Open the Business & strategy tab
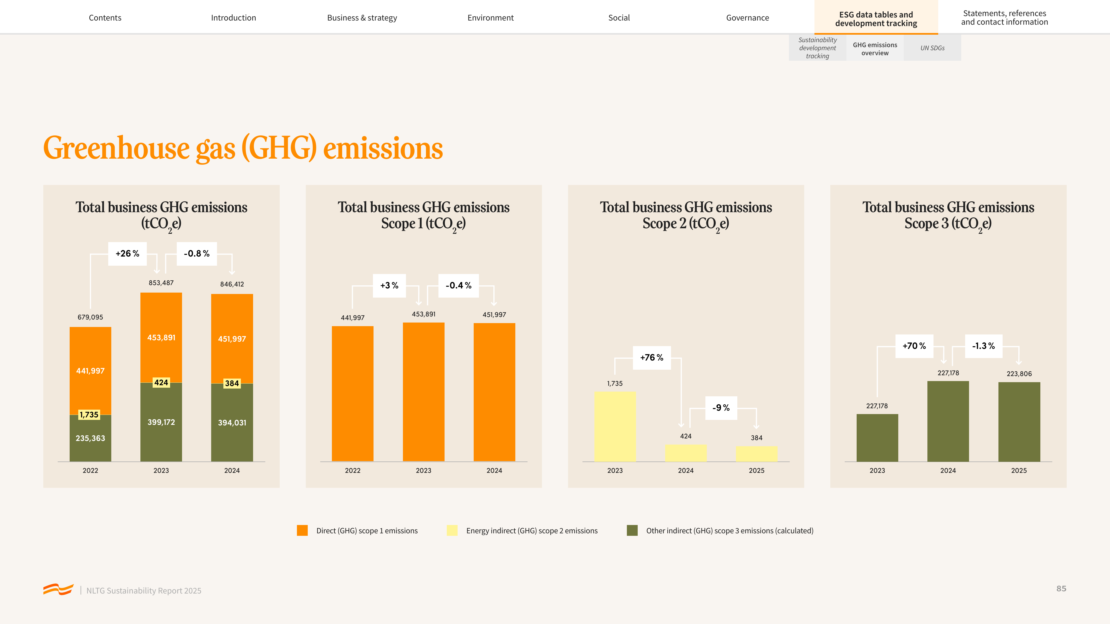The width and height of the screenshot is (1110, 624). (362, 18)
